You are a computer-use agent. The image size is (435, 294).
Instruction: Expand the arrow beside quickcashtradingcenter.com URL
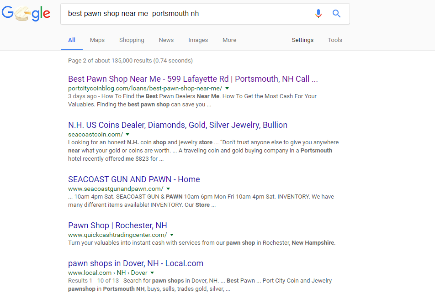[x=172, y=235]
